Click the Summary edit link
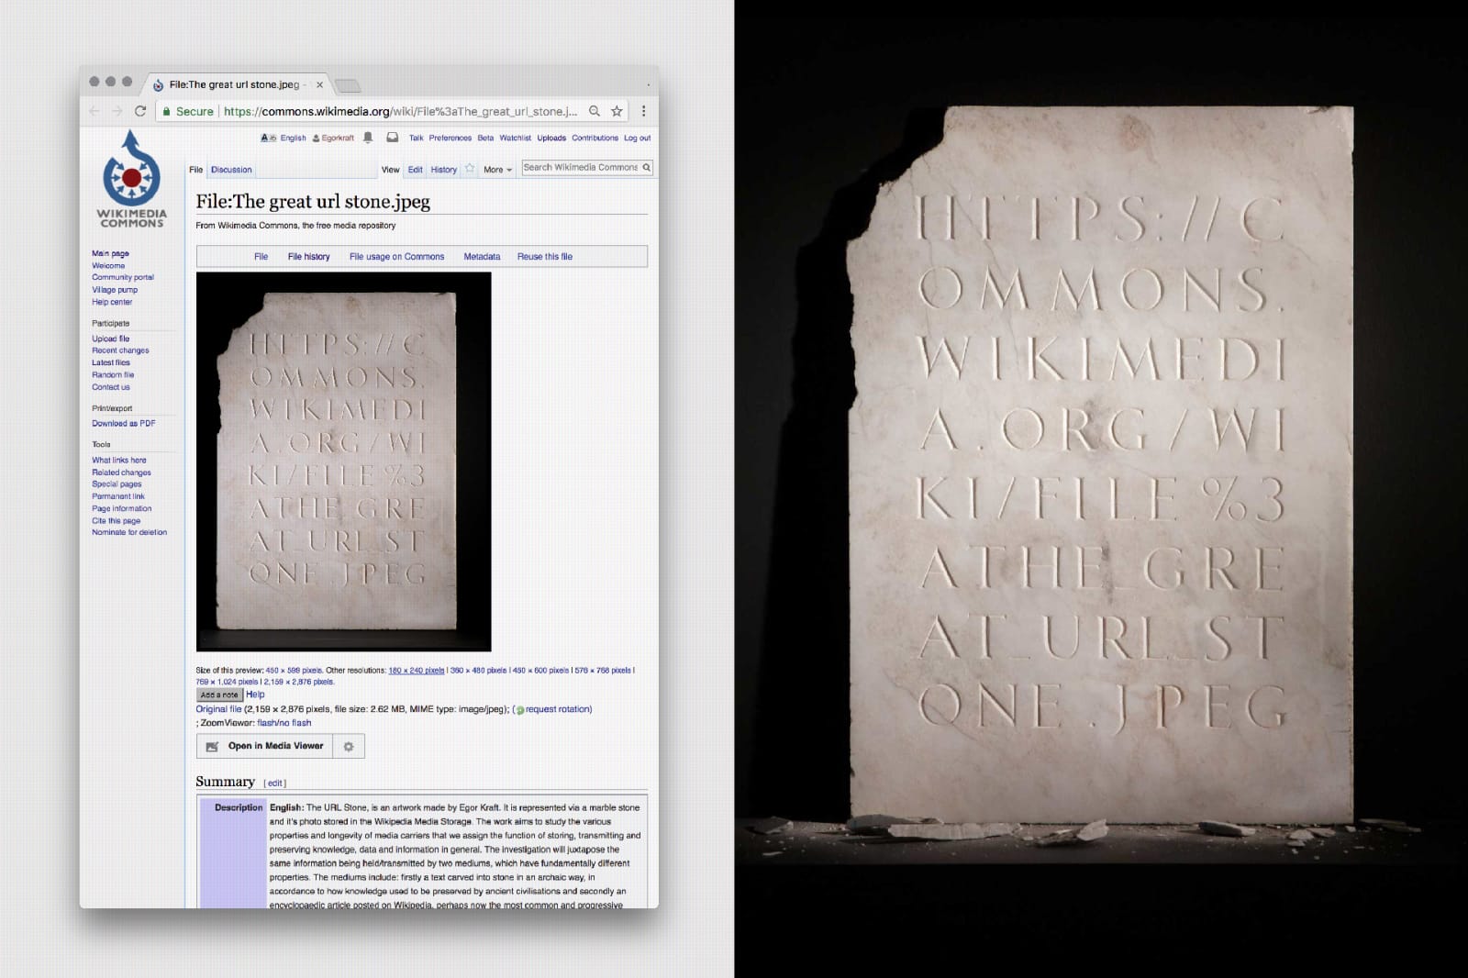The image size is (1468, 978). (275, 784)
